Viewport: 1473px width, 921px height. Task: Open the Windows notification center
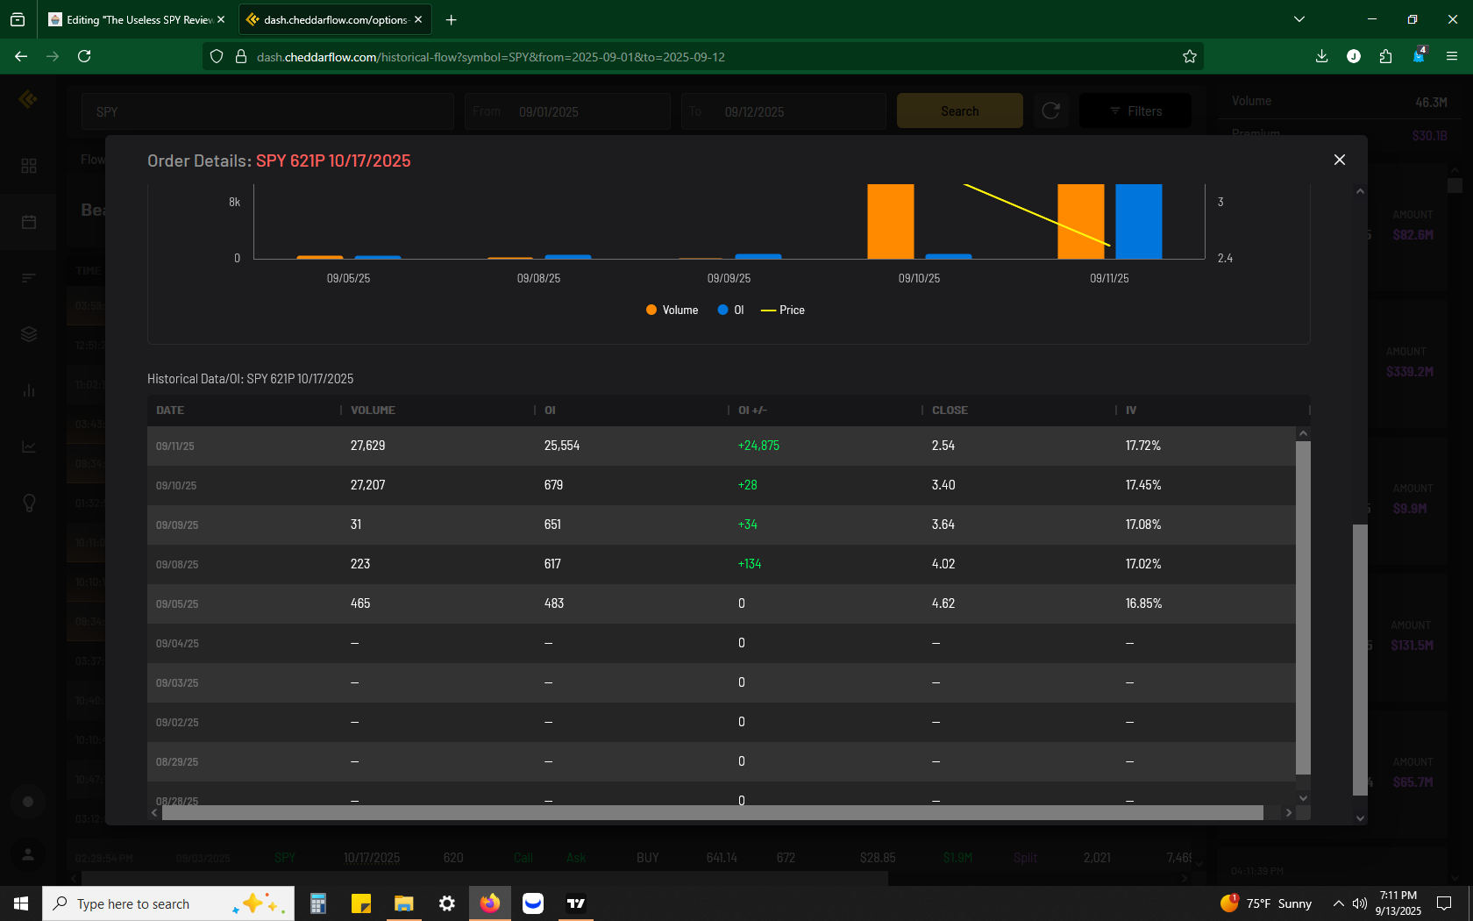click(x=1444, y=903)
